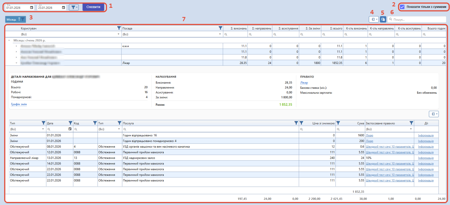
Task: Open the (Всі) dropdown under Посада
Action: coord(220,34)
